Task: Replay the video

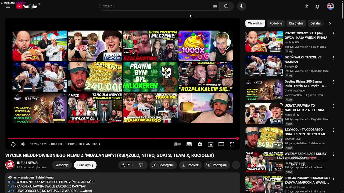Action: point(13,144)
